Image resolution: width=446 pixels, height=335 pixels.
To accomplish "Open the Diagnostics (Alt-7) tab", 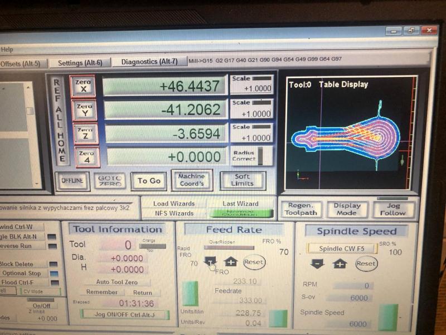I will tap(149, 61).
